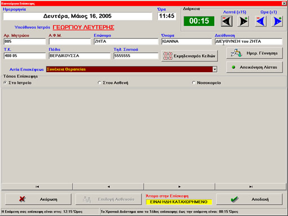Click the doctor name ΓΕΩΡΓΙΟΥ ΛΕΥΤΕΡΗΣ
Screen dimensions: 288x216
click(83, 28)
